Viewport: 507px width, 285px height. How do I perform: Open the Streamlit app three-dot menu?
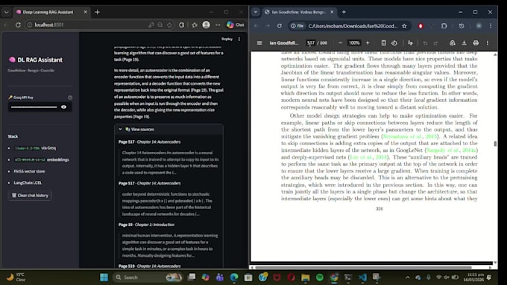pos(239,39)
